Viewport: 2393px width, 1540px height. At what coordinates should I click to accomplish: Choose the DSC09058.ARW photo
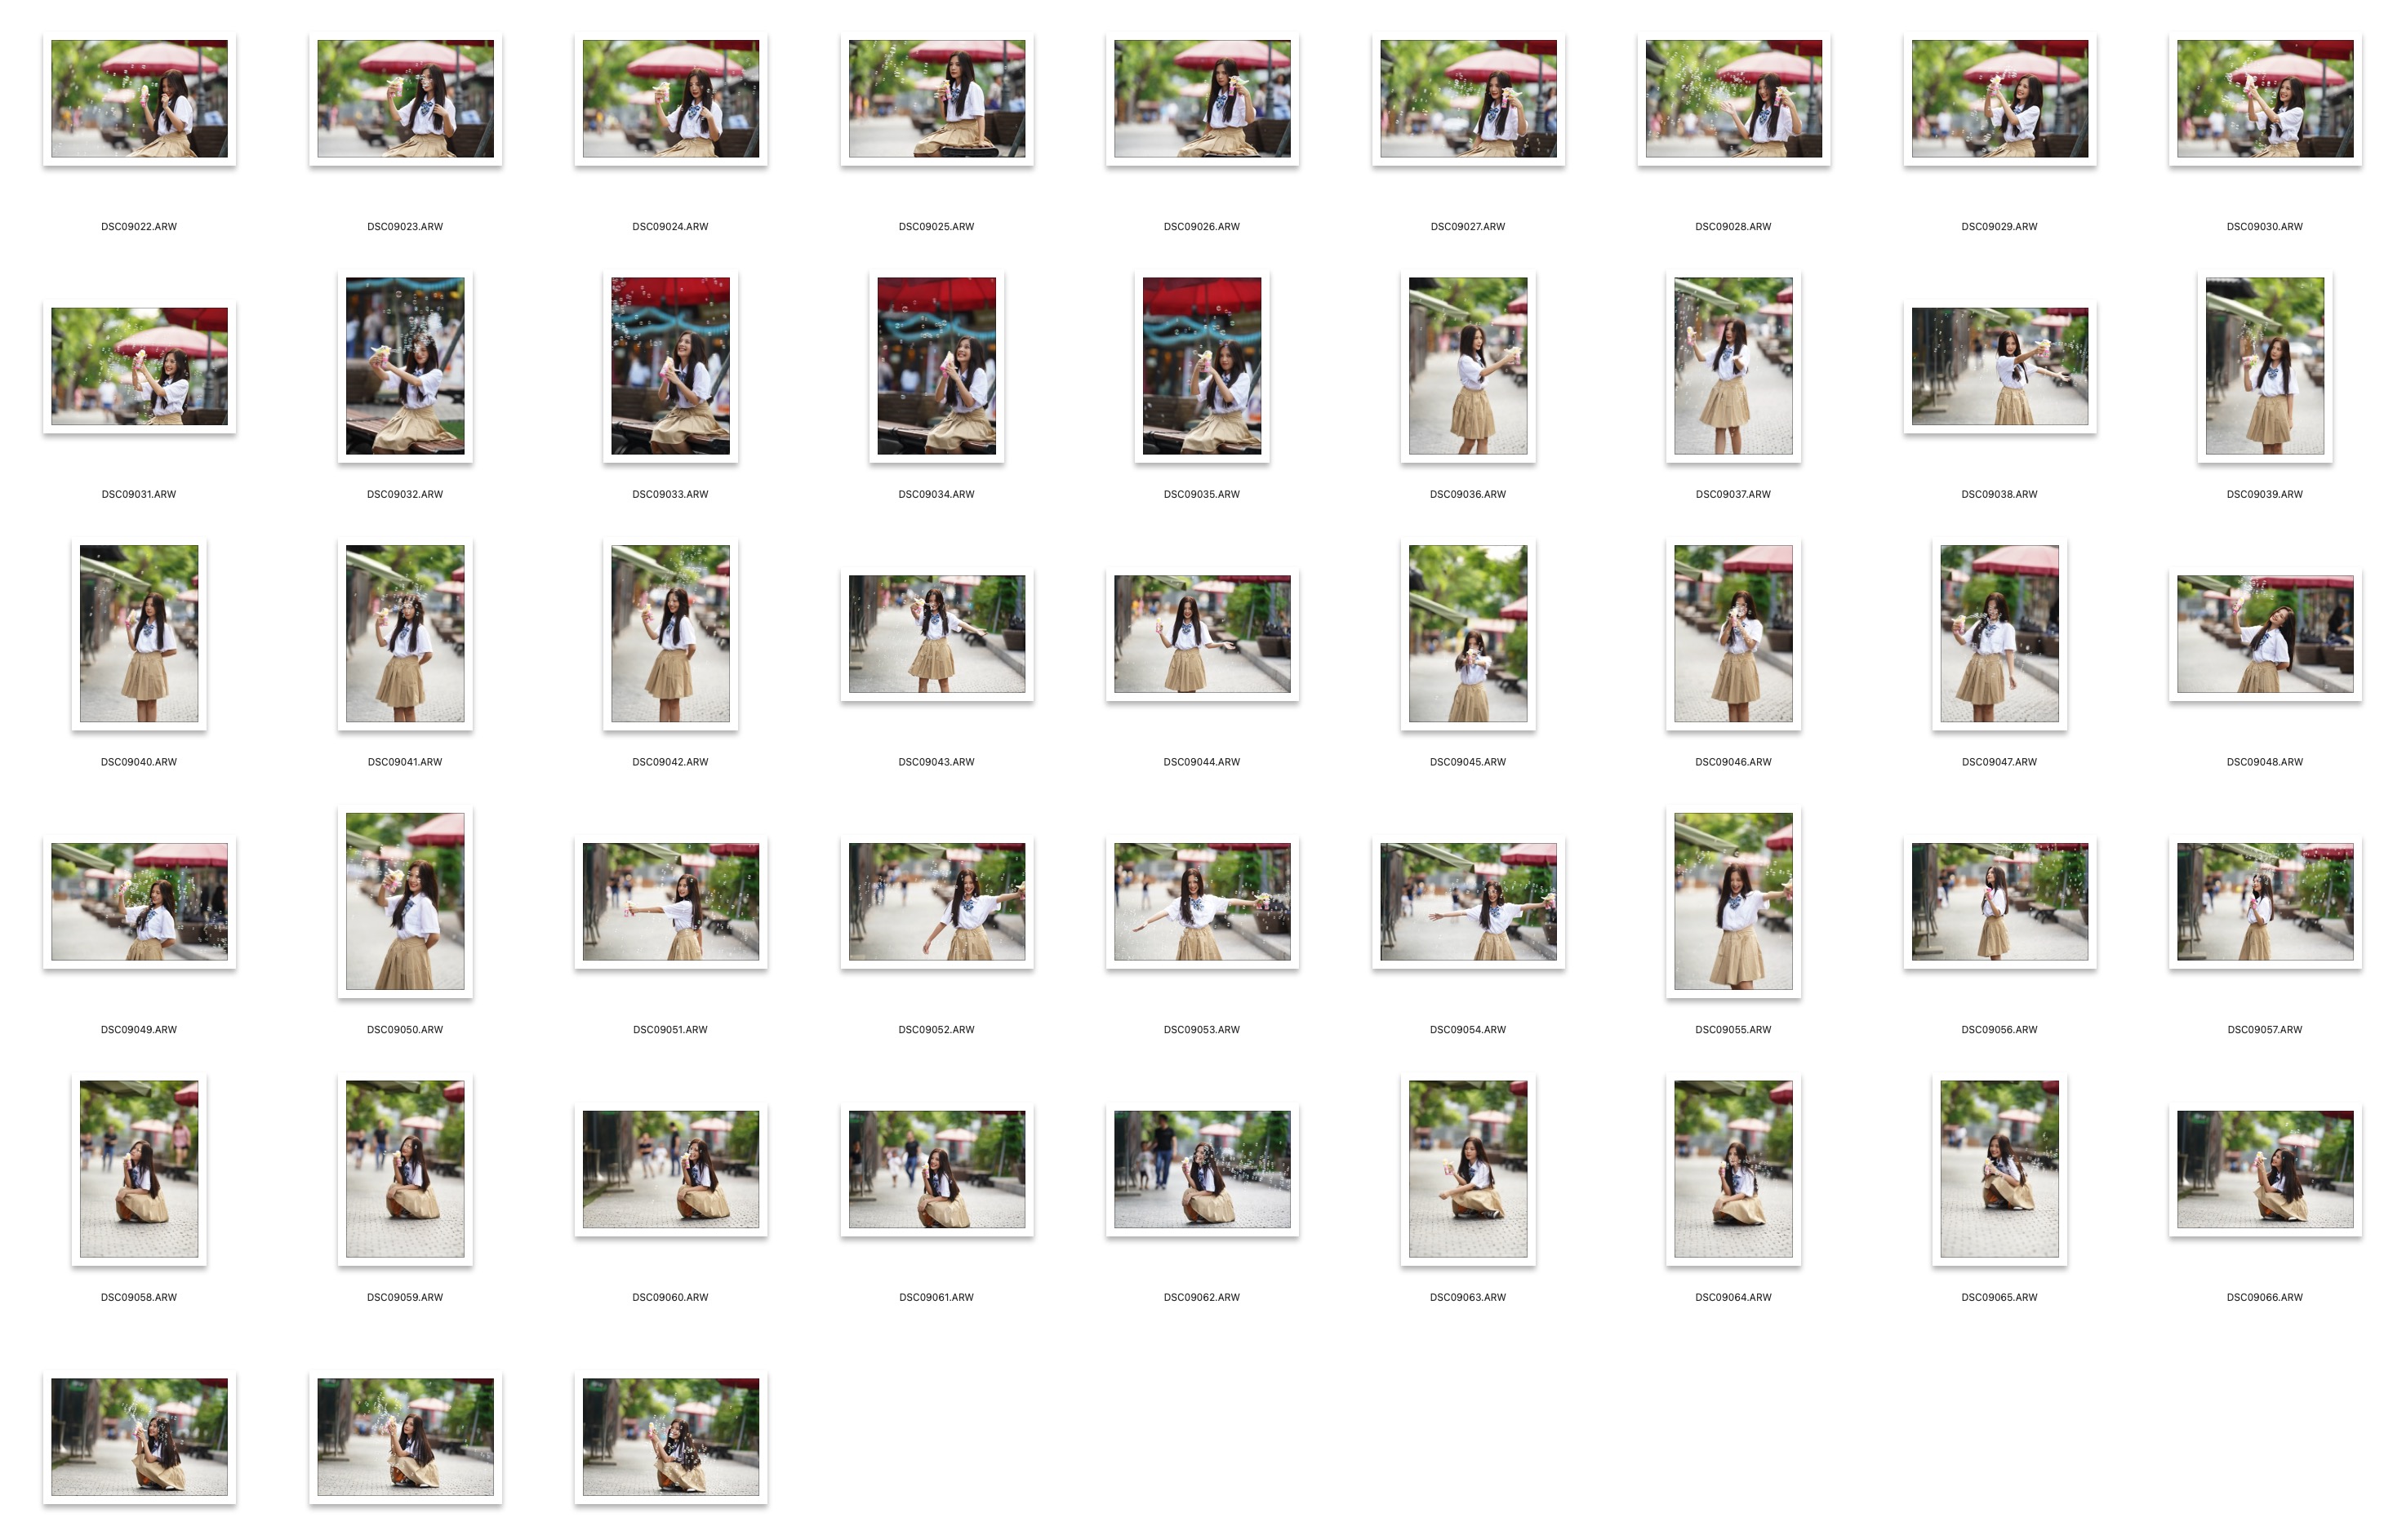pos(139,1168)
